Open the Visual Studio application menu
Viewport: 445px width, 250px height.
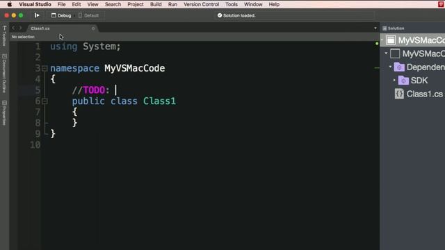[35, 4]
